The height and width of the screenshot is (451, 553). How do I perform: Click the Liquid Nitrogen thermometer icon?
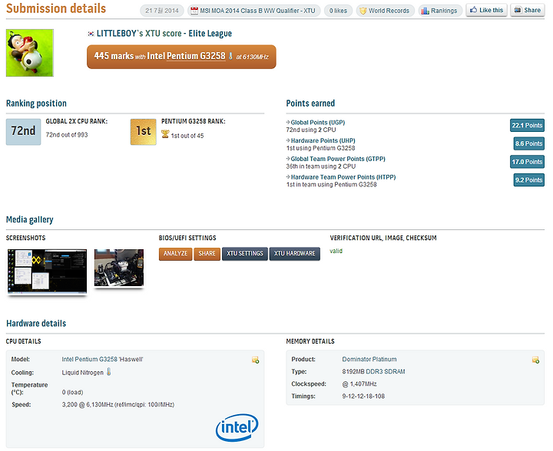click(x=108, y=371)
